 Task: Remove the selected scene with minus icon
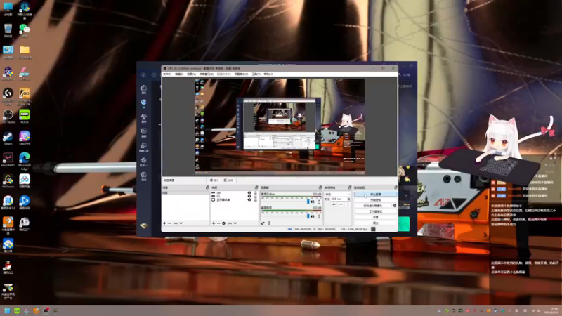pos(169,223)
